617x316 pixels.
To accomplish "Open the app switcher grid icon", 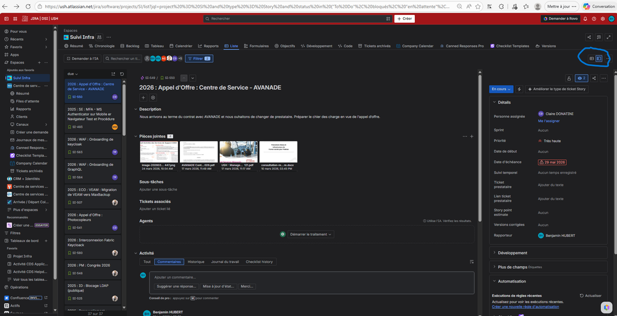I will (15, 19).
